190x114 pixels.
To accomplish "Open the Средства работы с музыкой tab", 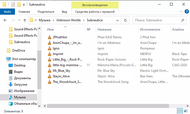I will tap(95, 12).
